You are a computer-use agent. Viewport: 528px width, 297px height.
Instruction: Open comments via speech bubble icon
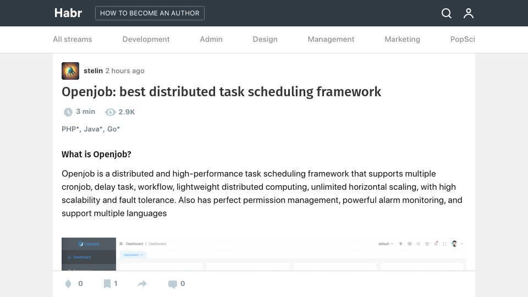pos(172,284)
